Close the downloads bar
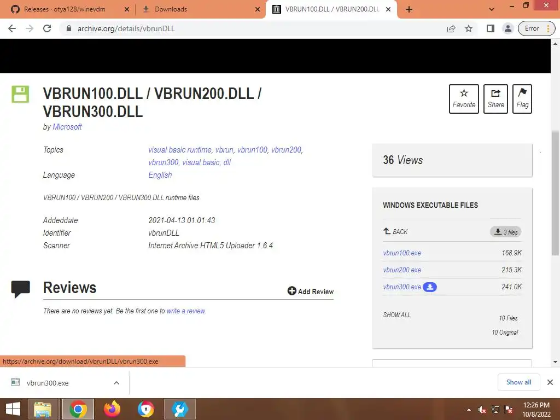This screenshot has height=420, width=560. [550, 382]
